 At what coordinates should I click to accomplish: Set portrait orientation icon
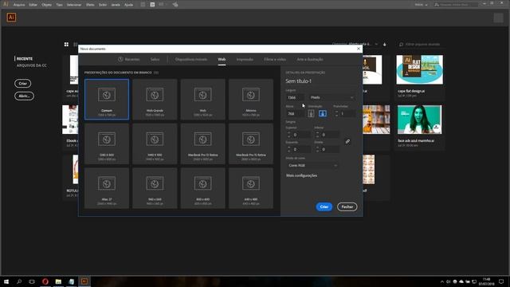[311, 113]
